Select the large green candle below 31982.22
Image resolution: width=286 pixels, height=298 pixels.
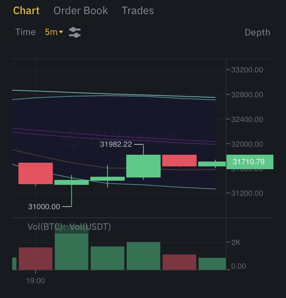143,166
